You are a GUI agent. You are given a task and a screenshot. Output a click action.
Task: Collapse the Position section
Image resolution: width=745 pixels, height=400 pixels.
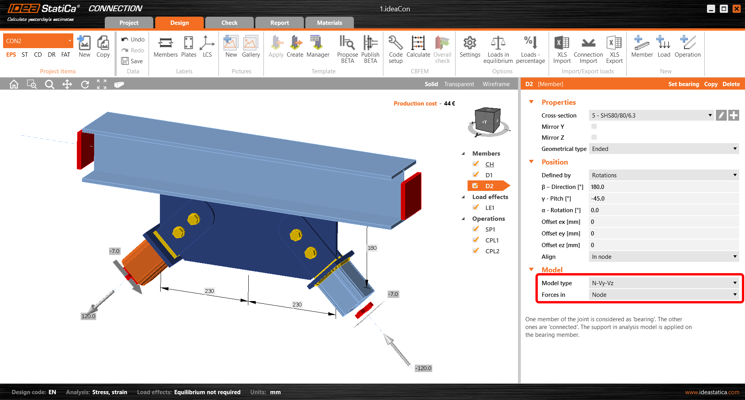532,162
